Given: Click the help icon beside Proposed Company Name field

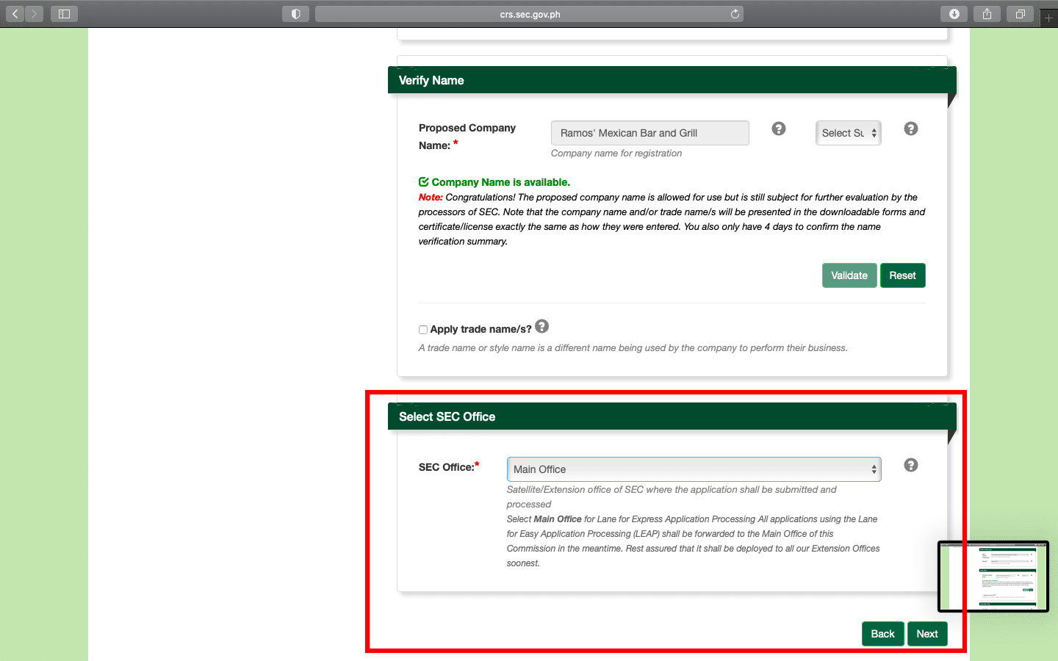Looking at the screenshot, I should 779,129.
